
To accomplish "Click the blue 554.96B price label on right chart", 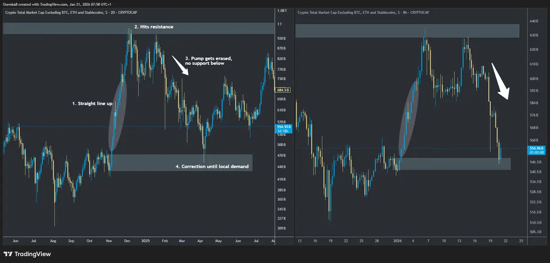I will pos(536,148).
